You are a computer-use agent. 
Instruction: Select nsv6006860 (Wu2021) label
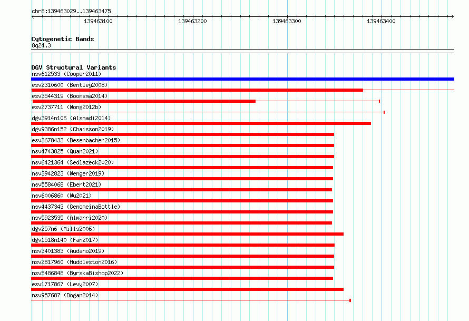coord(62,196)
